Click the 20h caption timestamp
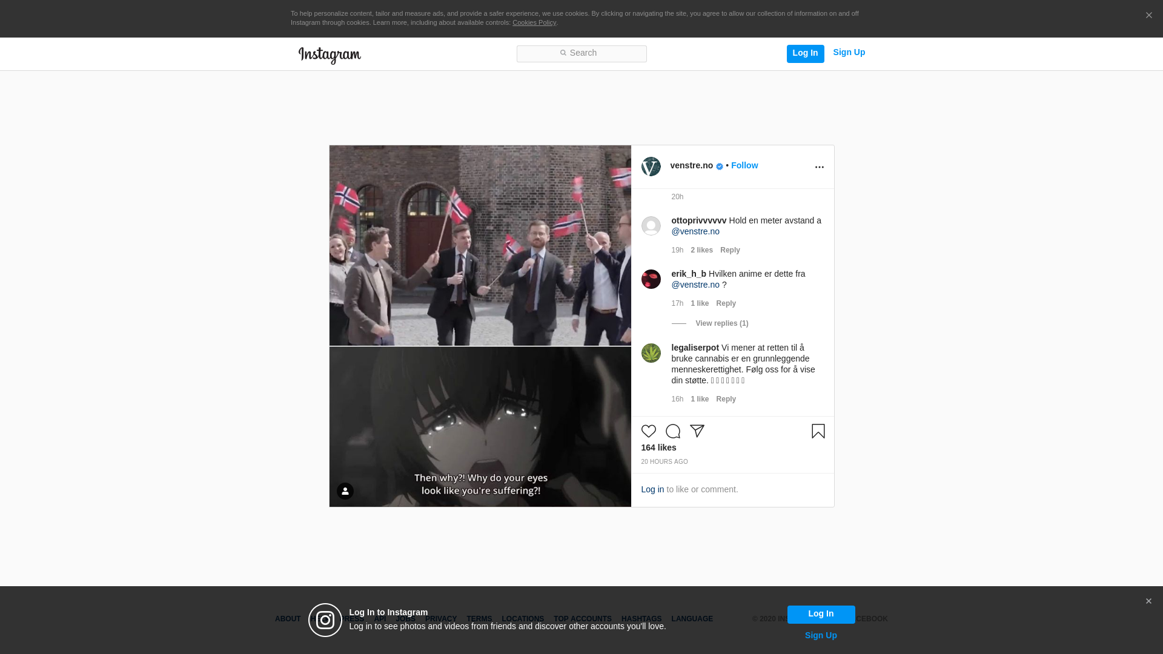Image resolution: width=1163 pixels, height=654 pixels. 677,197
